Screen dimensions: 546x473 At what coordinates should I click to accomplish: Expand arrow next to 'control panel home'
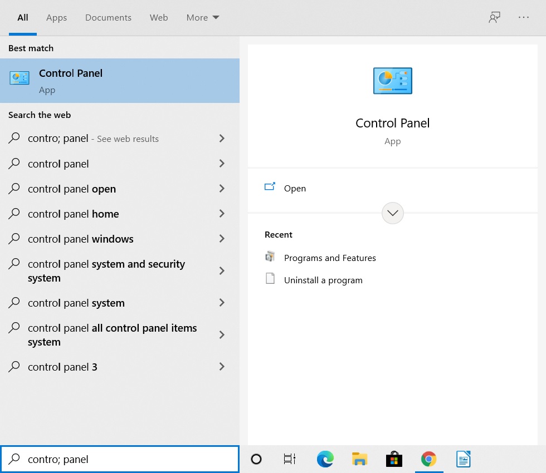[222, 214]
